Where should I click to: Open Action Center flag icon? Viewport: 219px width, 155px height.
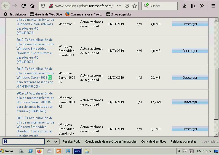pos(185,151)
